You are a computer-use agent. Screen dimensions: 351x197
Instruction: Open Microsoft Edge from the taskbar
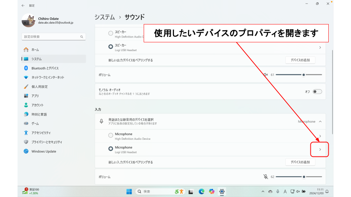coord(201,192)
